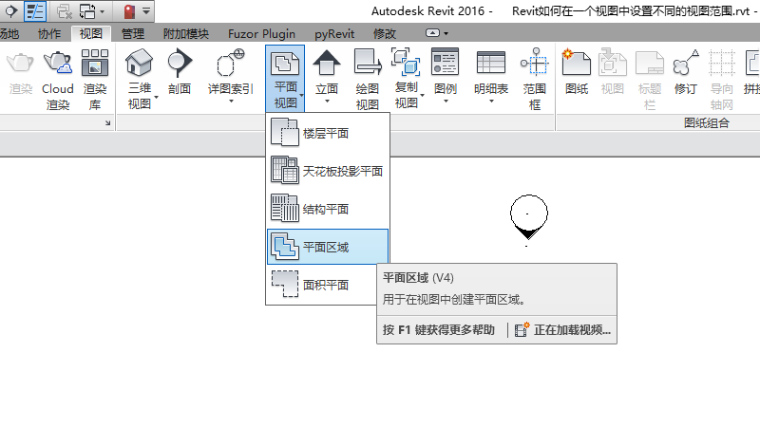
Task: Click the rotate icon at quick access toolbar start
Action: 10,10
